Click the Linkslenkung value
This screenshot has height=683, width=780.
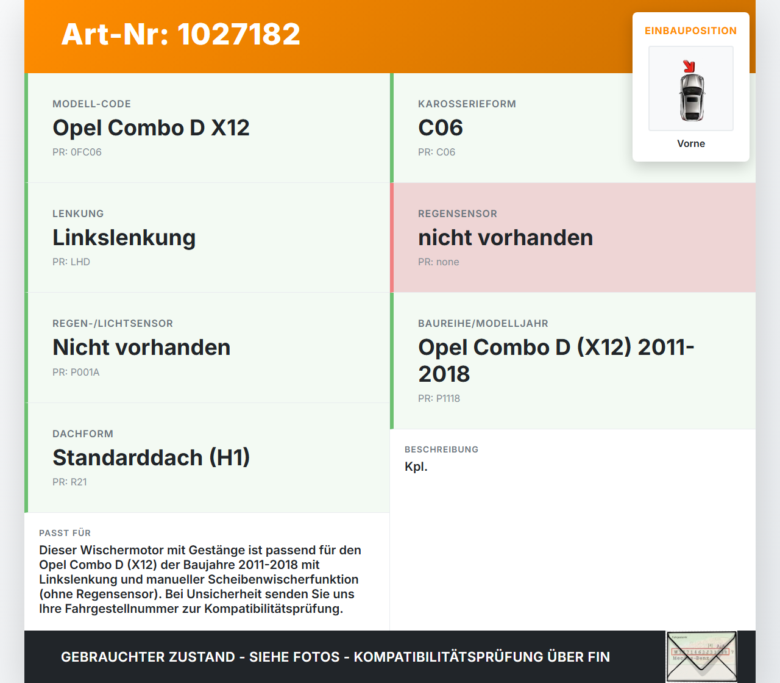(x=124, y=238)
